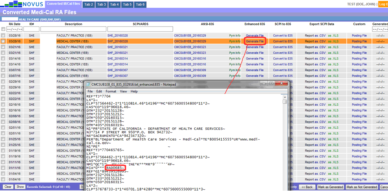Click the Log Out button
Screen dimensions: 388x191
(383, 4)
